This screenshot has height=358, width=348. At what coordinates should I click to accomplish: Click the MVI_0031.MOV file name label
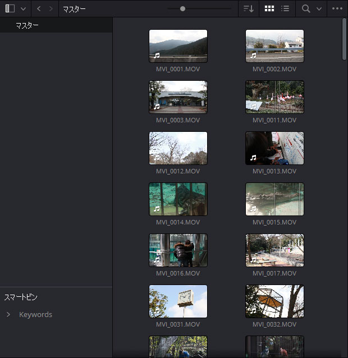coord(178,324)
